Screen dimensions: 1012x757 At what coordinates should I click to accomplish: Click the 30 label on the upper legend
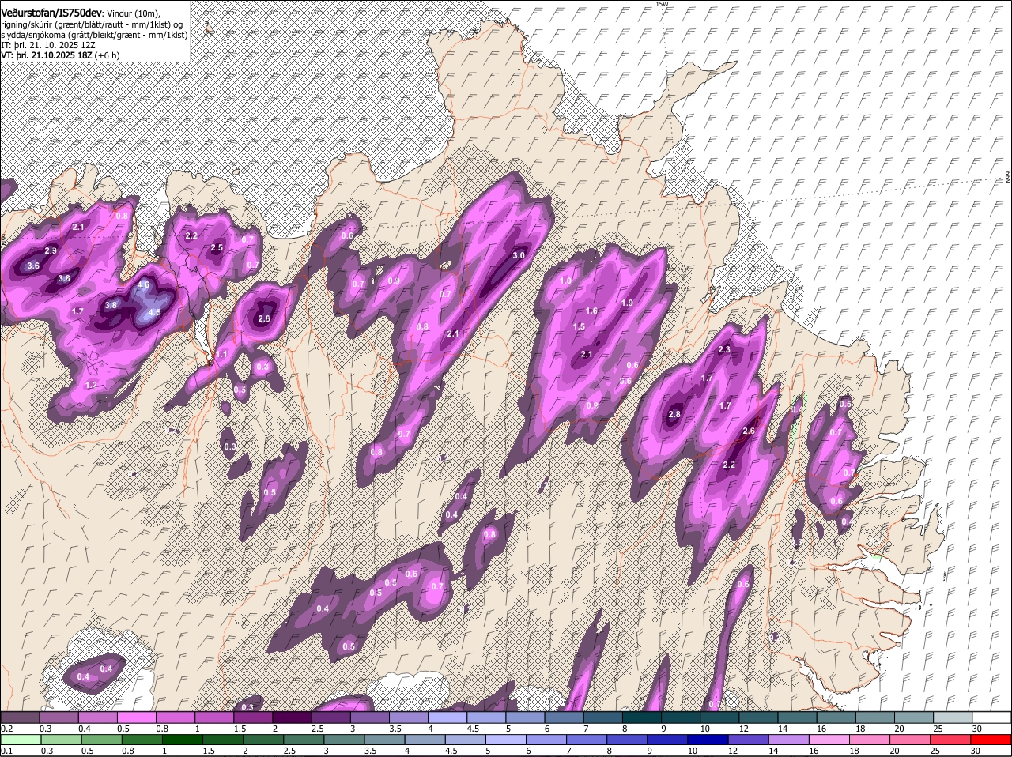click(x=976, y=729)
